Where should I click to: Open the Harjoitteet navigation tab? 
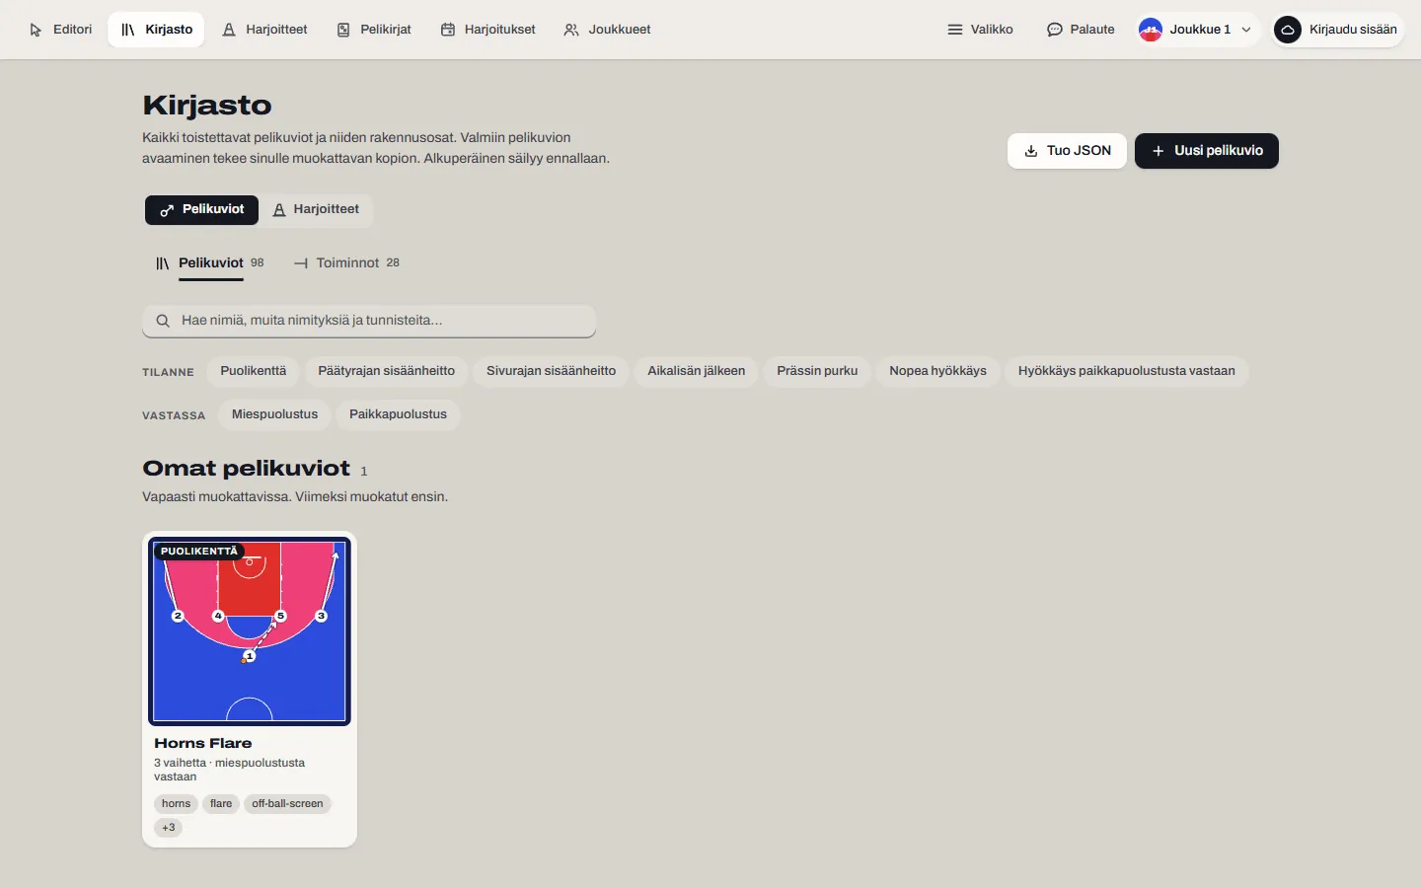(x=264, y=30)
